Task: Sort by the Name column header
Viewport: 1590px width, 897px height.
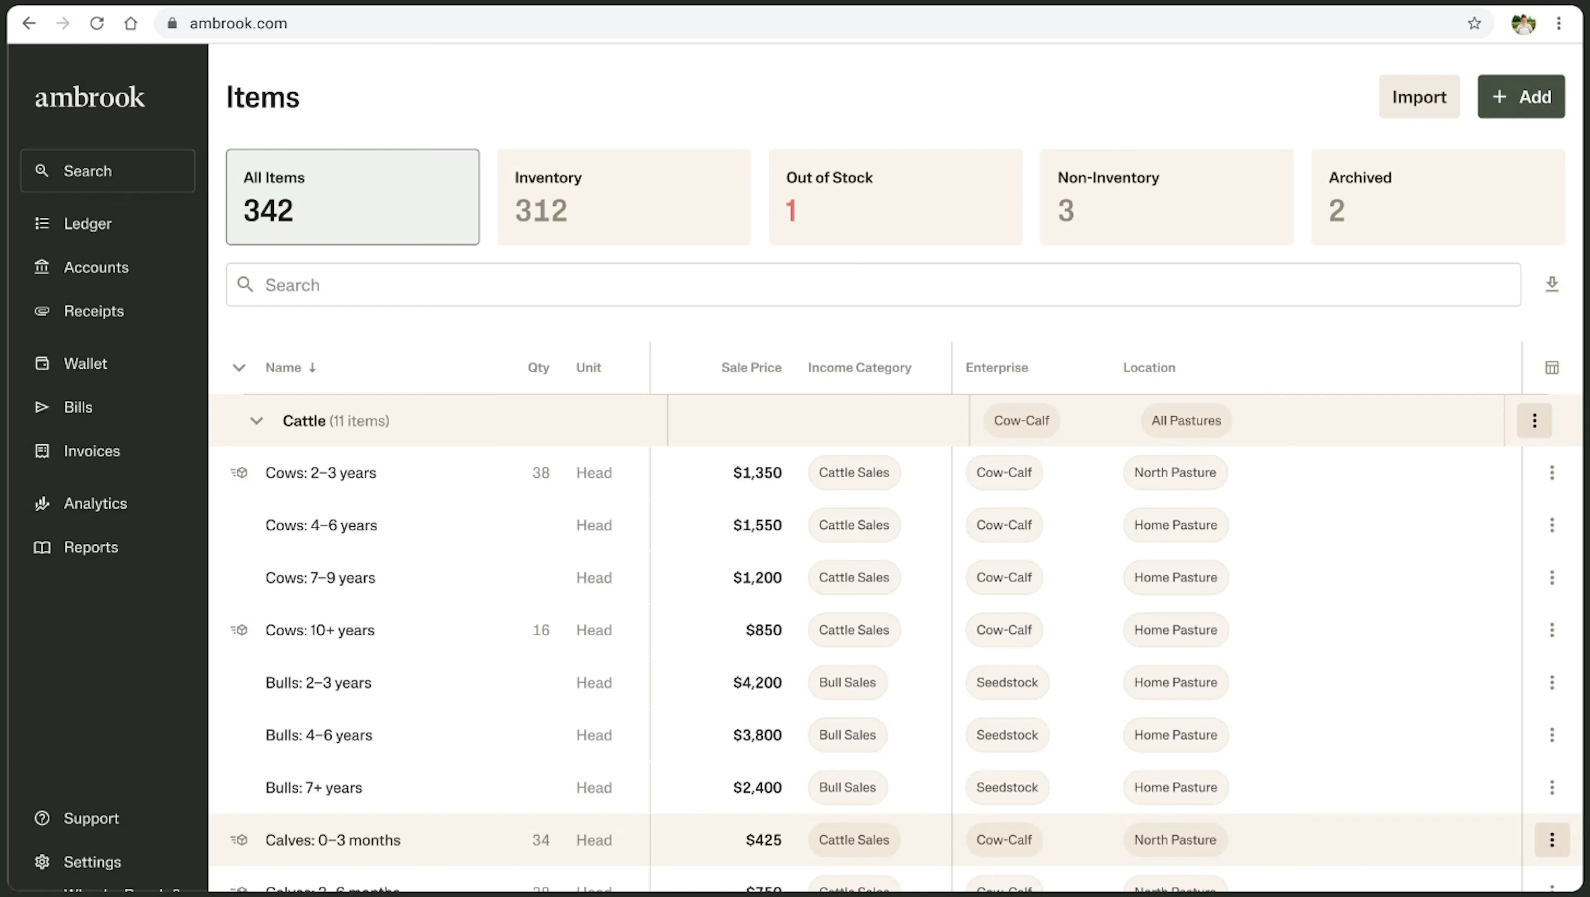Action: pyautogui.click(x=291, y=368)
